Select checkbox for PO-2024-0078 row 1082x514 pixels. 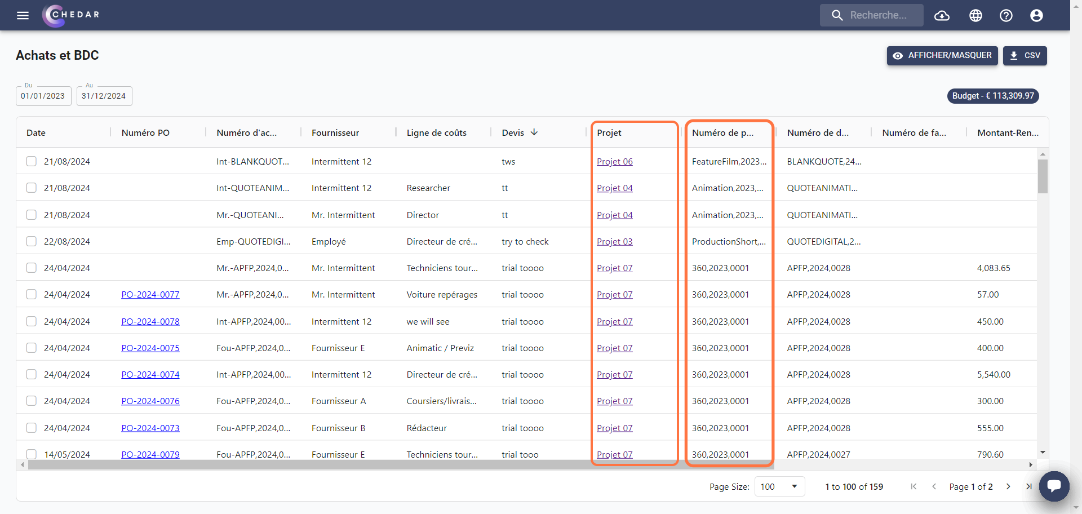point(32,321)
